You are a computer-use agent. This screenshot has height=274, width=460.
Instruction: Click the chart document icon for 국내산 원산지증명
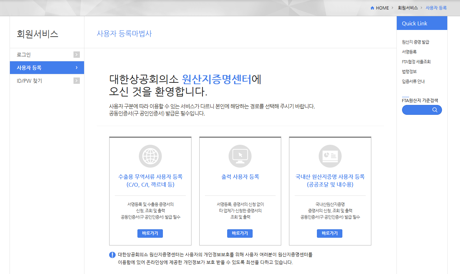(x=330, y=156)
